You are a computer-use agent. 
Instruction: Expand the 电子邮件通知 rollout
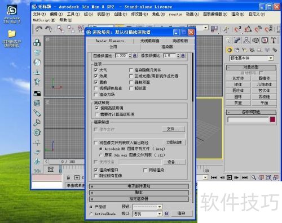[139, 186]
